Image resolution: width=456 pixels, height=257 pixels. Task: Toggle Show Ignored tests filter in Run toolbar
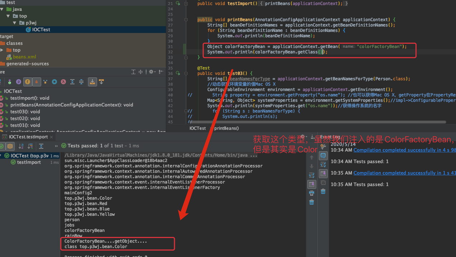(x=10, y=146)
